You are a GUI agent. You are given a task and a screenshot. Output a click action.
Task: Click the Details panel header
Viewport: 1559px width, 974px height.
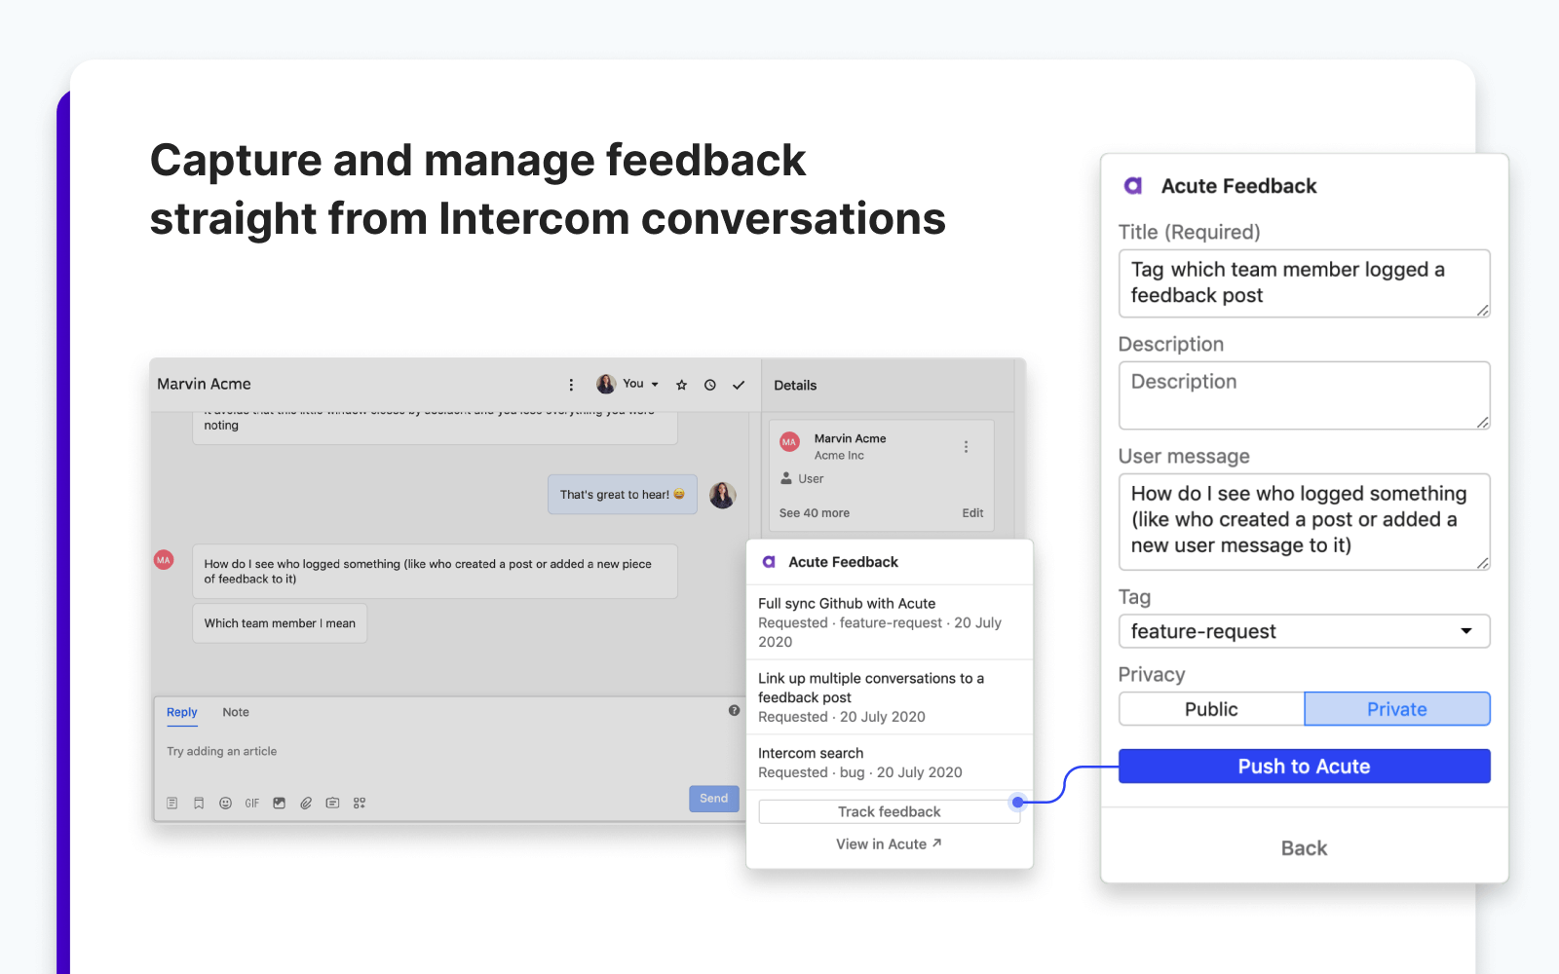coord(795,386)
